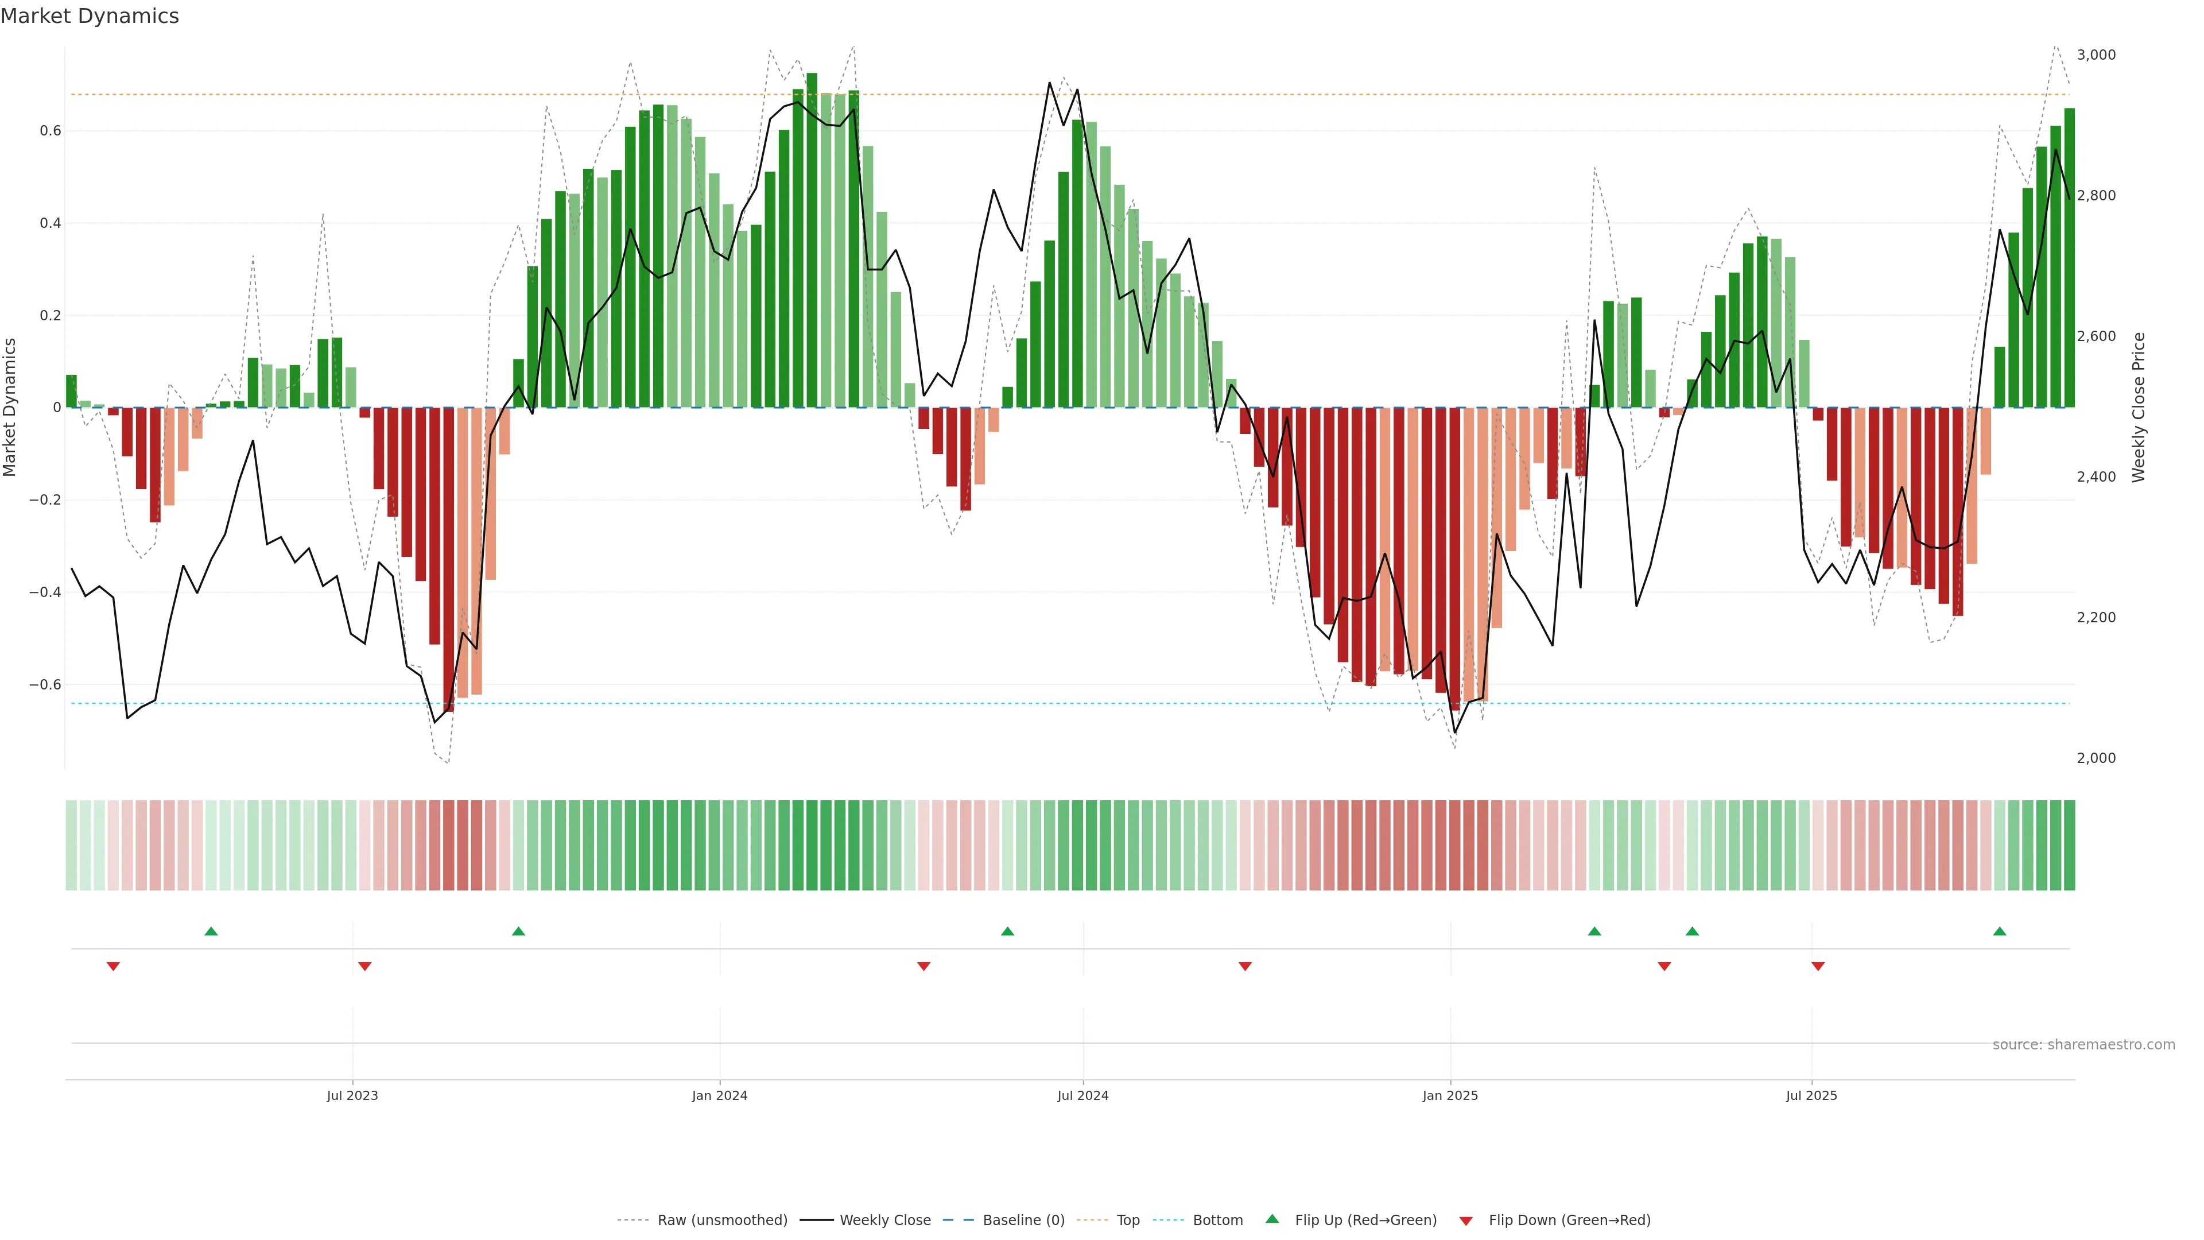Open the source: sharemaestro.com link
2204x1240 pixels.
coord(2083,1045)
